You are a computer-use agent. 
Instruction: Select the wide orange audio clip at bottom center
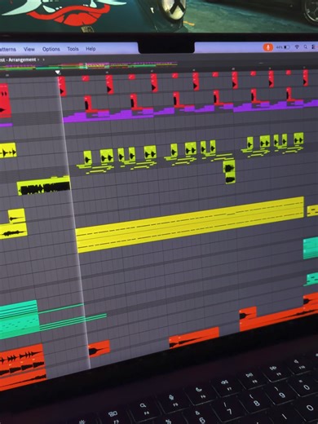(194, 338)
